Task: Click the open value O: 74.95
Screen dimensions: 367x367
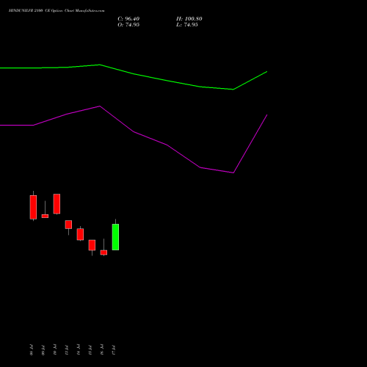Action: click(x=128, y=25)
